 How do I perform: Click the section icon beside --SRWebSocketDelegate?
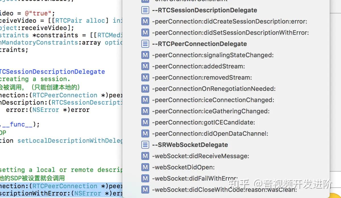click(145, 145)
